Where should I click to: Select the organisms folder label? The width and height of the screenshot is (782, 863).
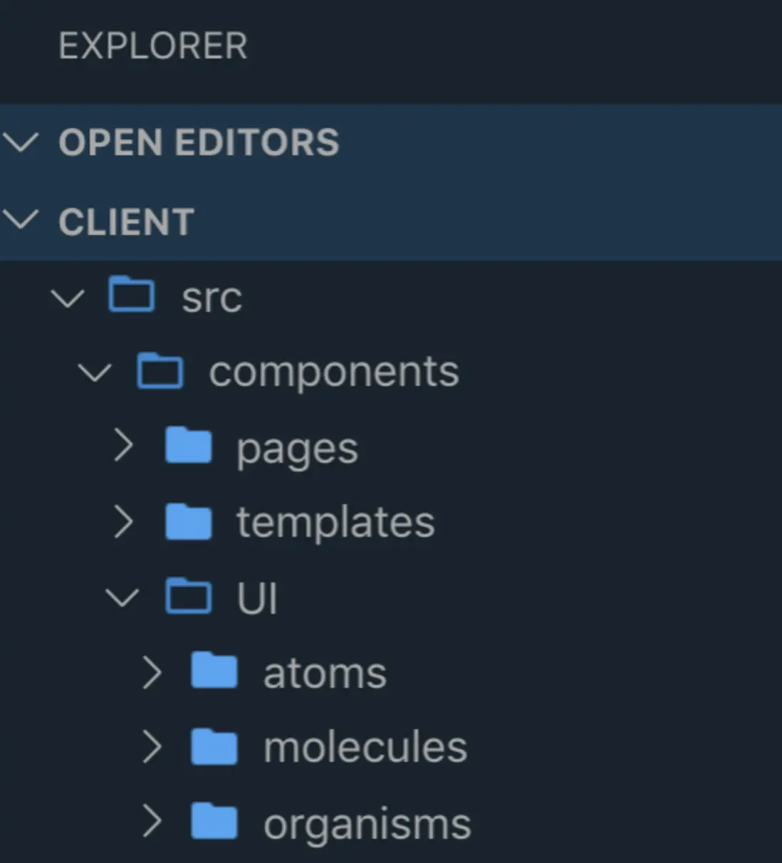[367, 825]
